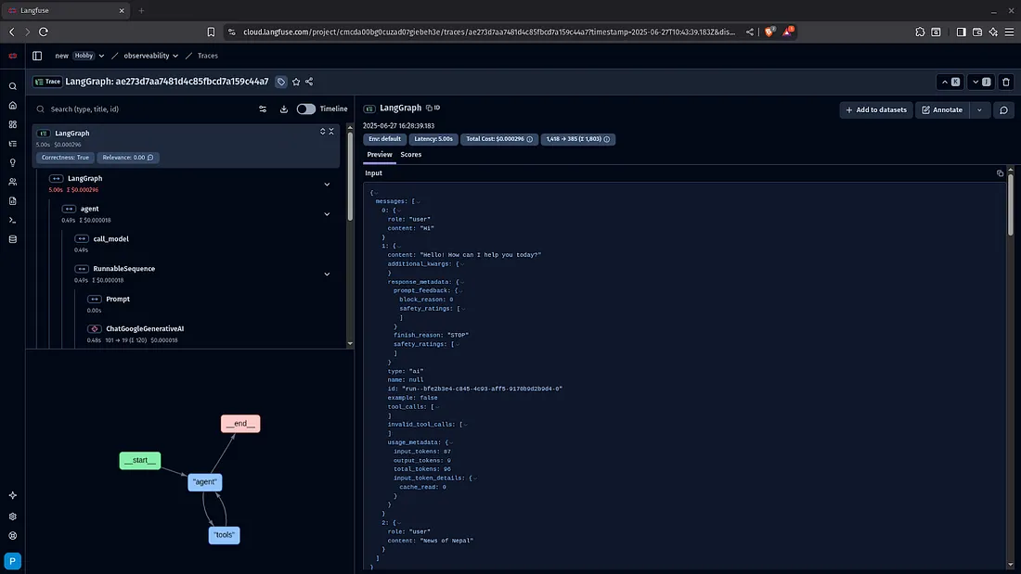The height and width of the screenshot is (574, 1021).
Task: Copy the LangGraph observation ID
Action: pyautogui.click(x=433, y=108)
